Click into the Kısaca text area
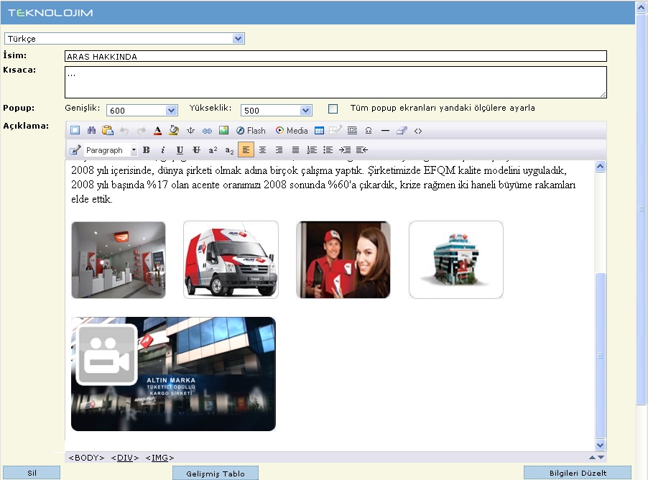648x480 pixels. pyautogui.click(x=335, y=82)
